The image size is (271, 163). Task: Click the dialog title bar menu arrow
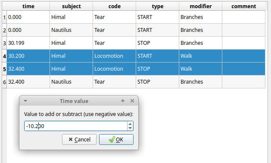point(25,101)
